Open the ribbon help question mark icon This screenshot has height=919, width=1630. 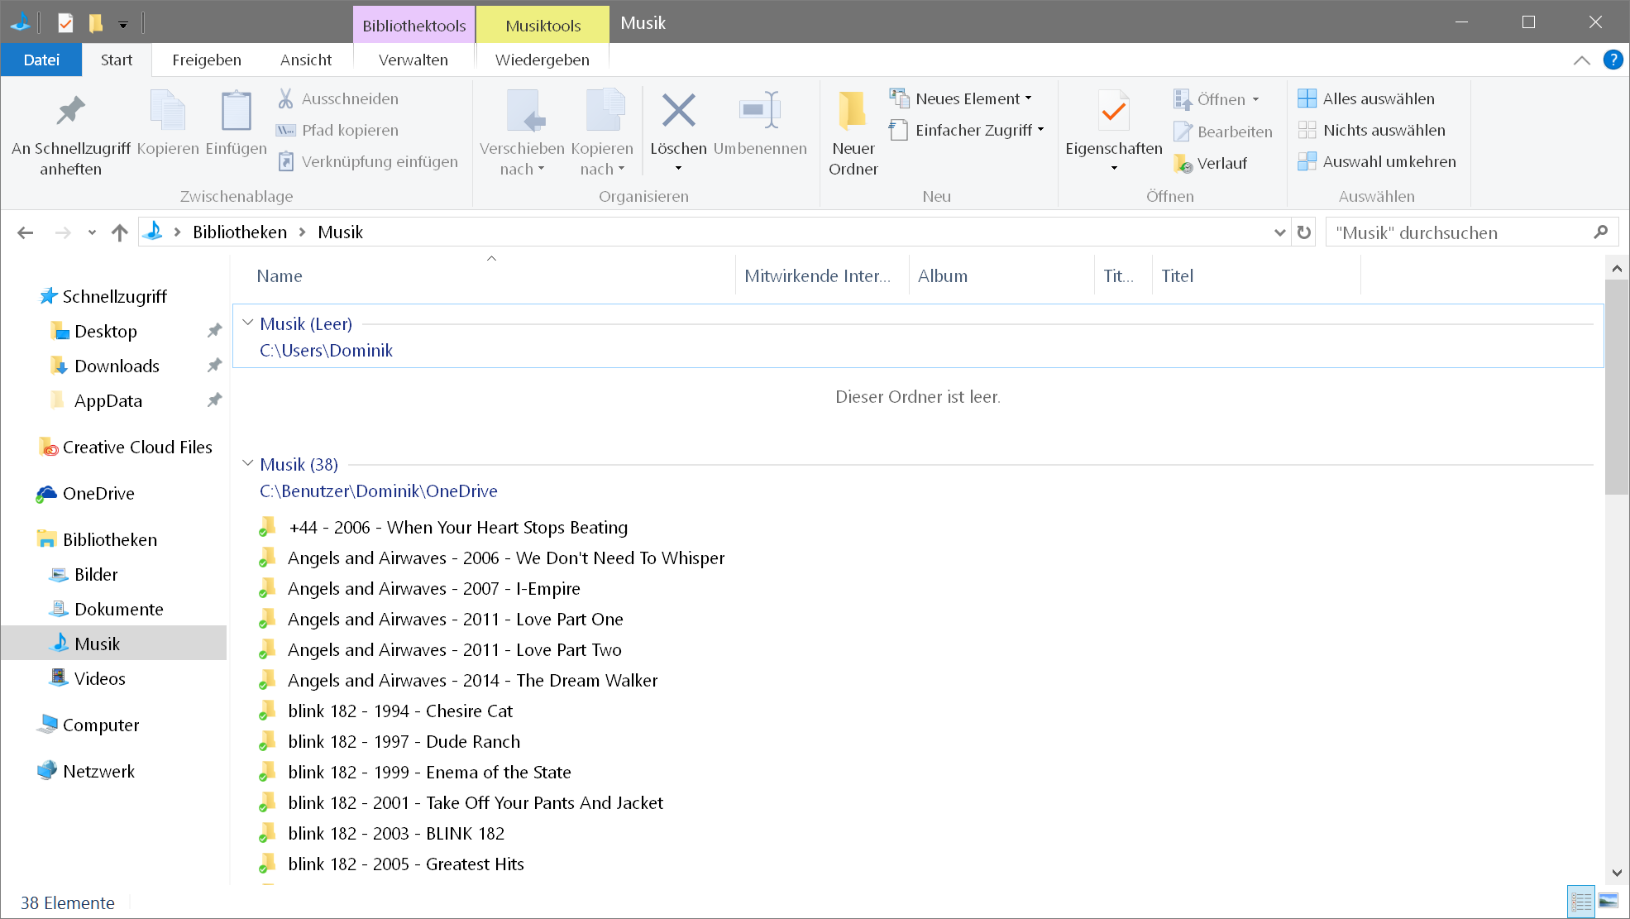click(1613, 60)
